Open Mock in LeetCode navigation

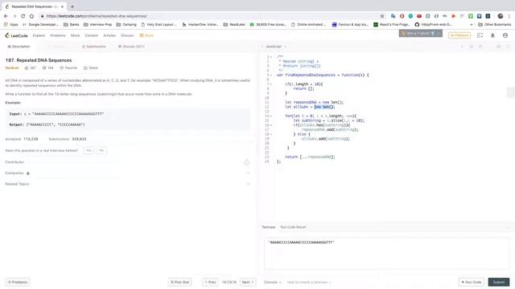(75, 35)
